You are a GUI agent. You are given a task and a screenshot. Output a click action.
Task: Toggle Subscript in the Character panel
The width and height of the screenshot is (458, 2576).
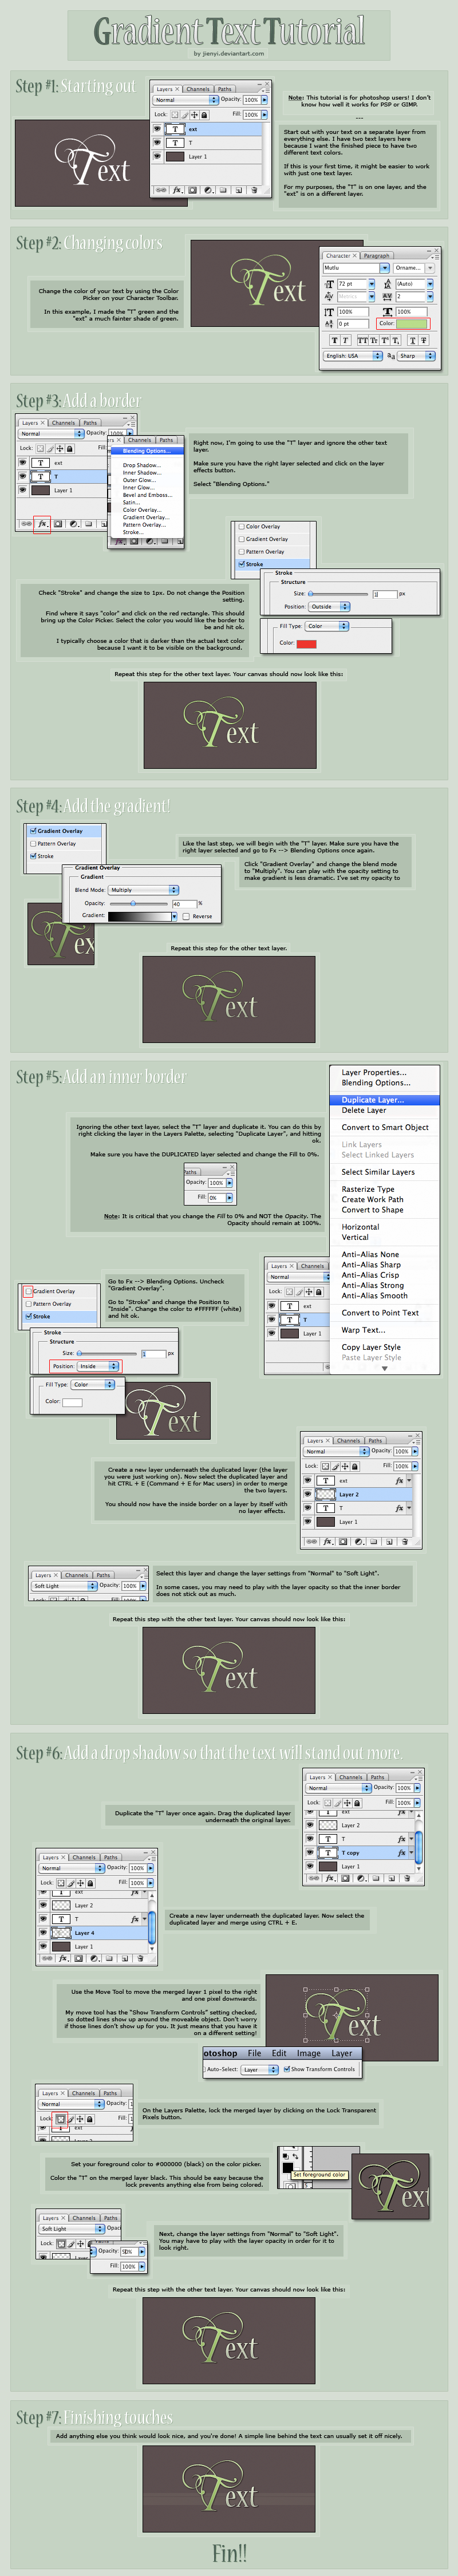397,340
